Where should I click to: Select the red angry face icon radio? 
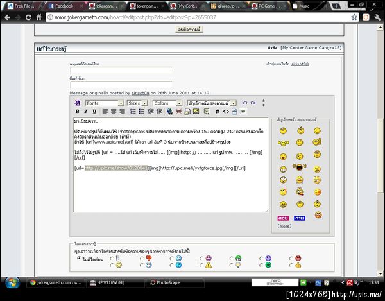click(x=291, y=258)
